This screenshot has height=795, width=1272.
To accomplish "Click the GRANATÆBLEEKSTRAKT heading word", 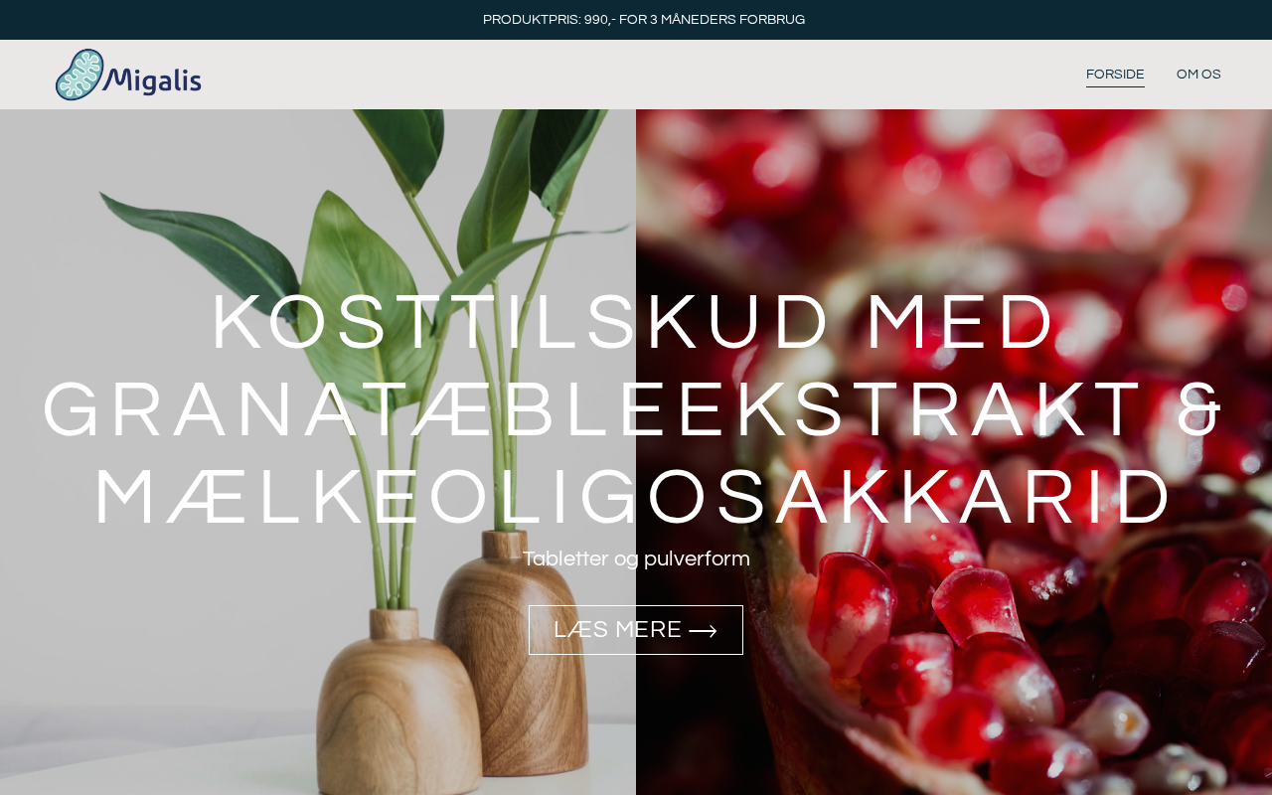I will [593, 409].
